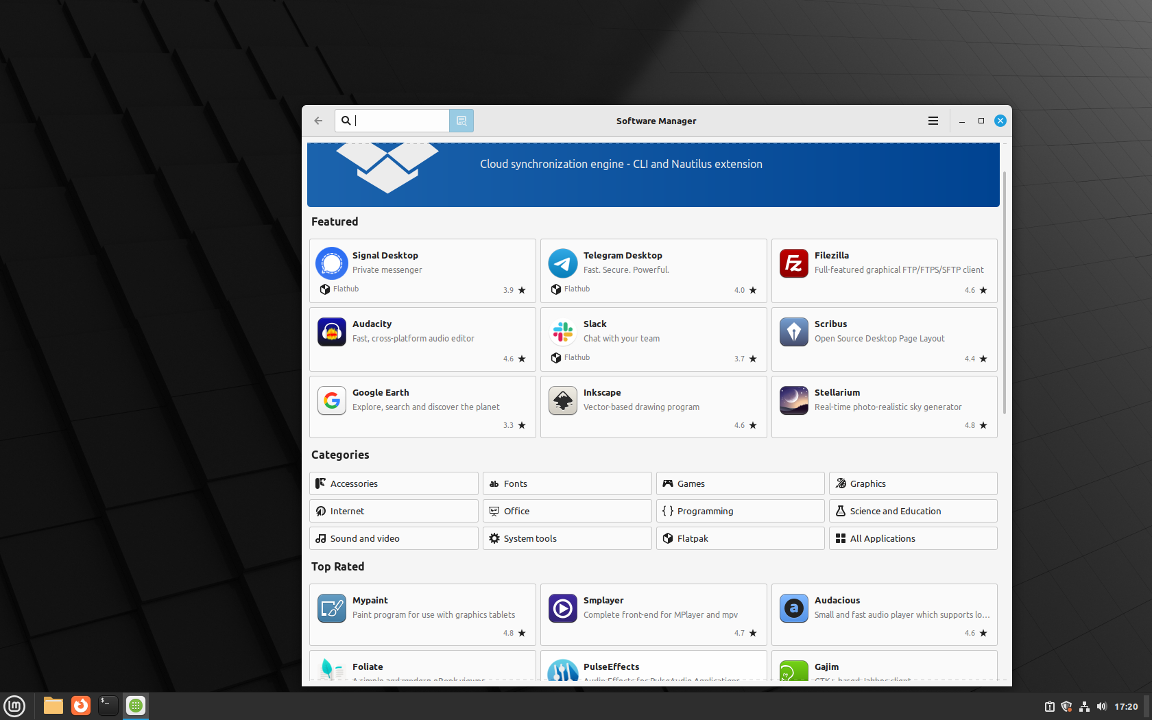
Task: Open the Stellarium night sky icon
Action: click(x=794, y=400)
